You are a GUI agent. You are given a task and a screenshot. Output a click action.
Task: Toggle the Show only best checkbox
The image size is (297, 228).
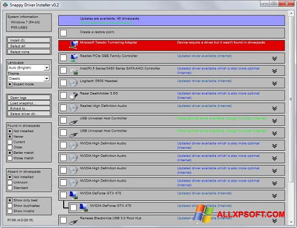point(10,200)
